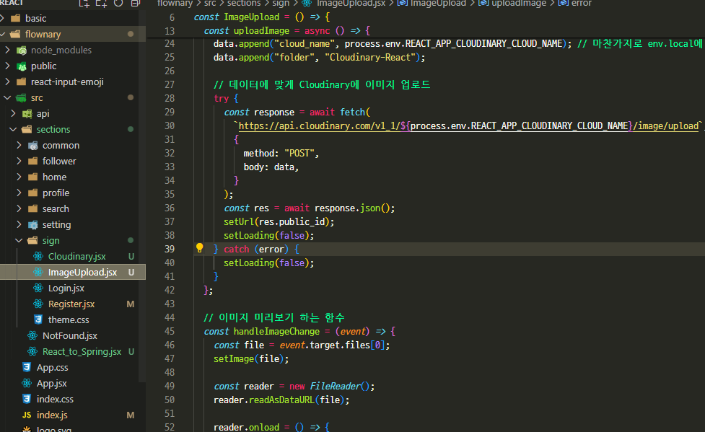705x432 pixels.
Task: Click the New File icon in explorer header
Action: click(x=84, y=3)
